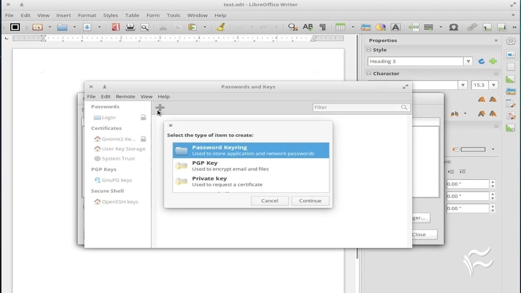Add new item plus in Passwords and Keys

tap(160, 107)
